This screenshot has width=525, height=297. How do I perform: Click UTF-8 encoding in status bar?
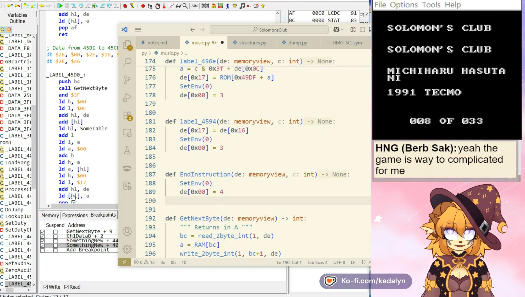click(339, 262)
